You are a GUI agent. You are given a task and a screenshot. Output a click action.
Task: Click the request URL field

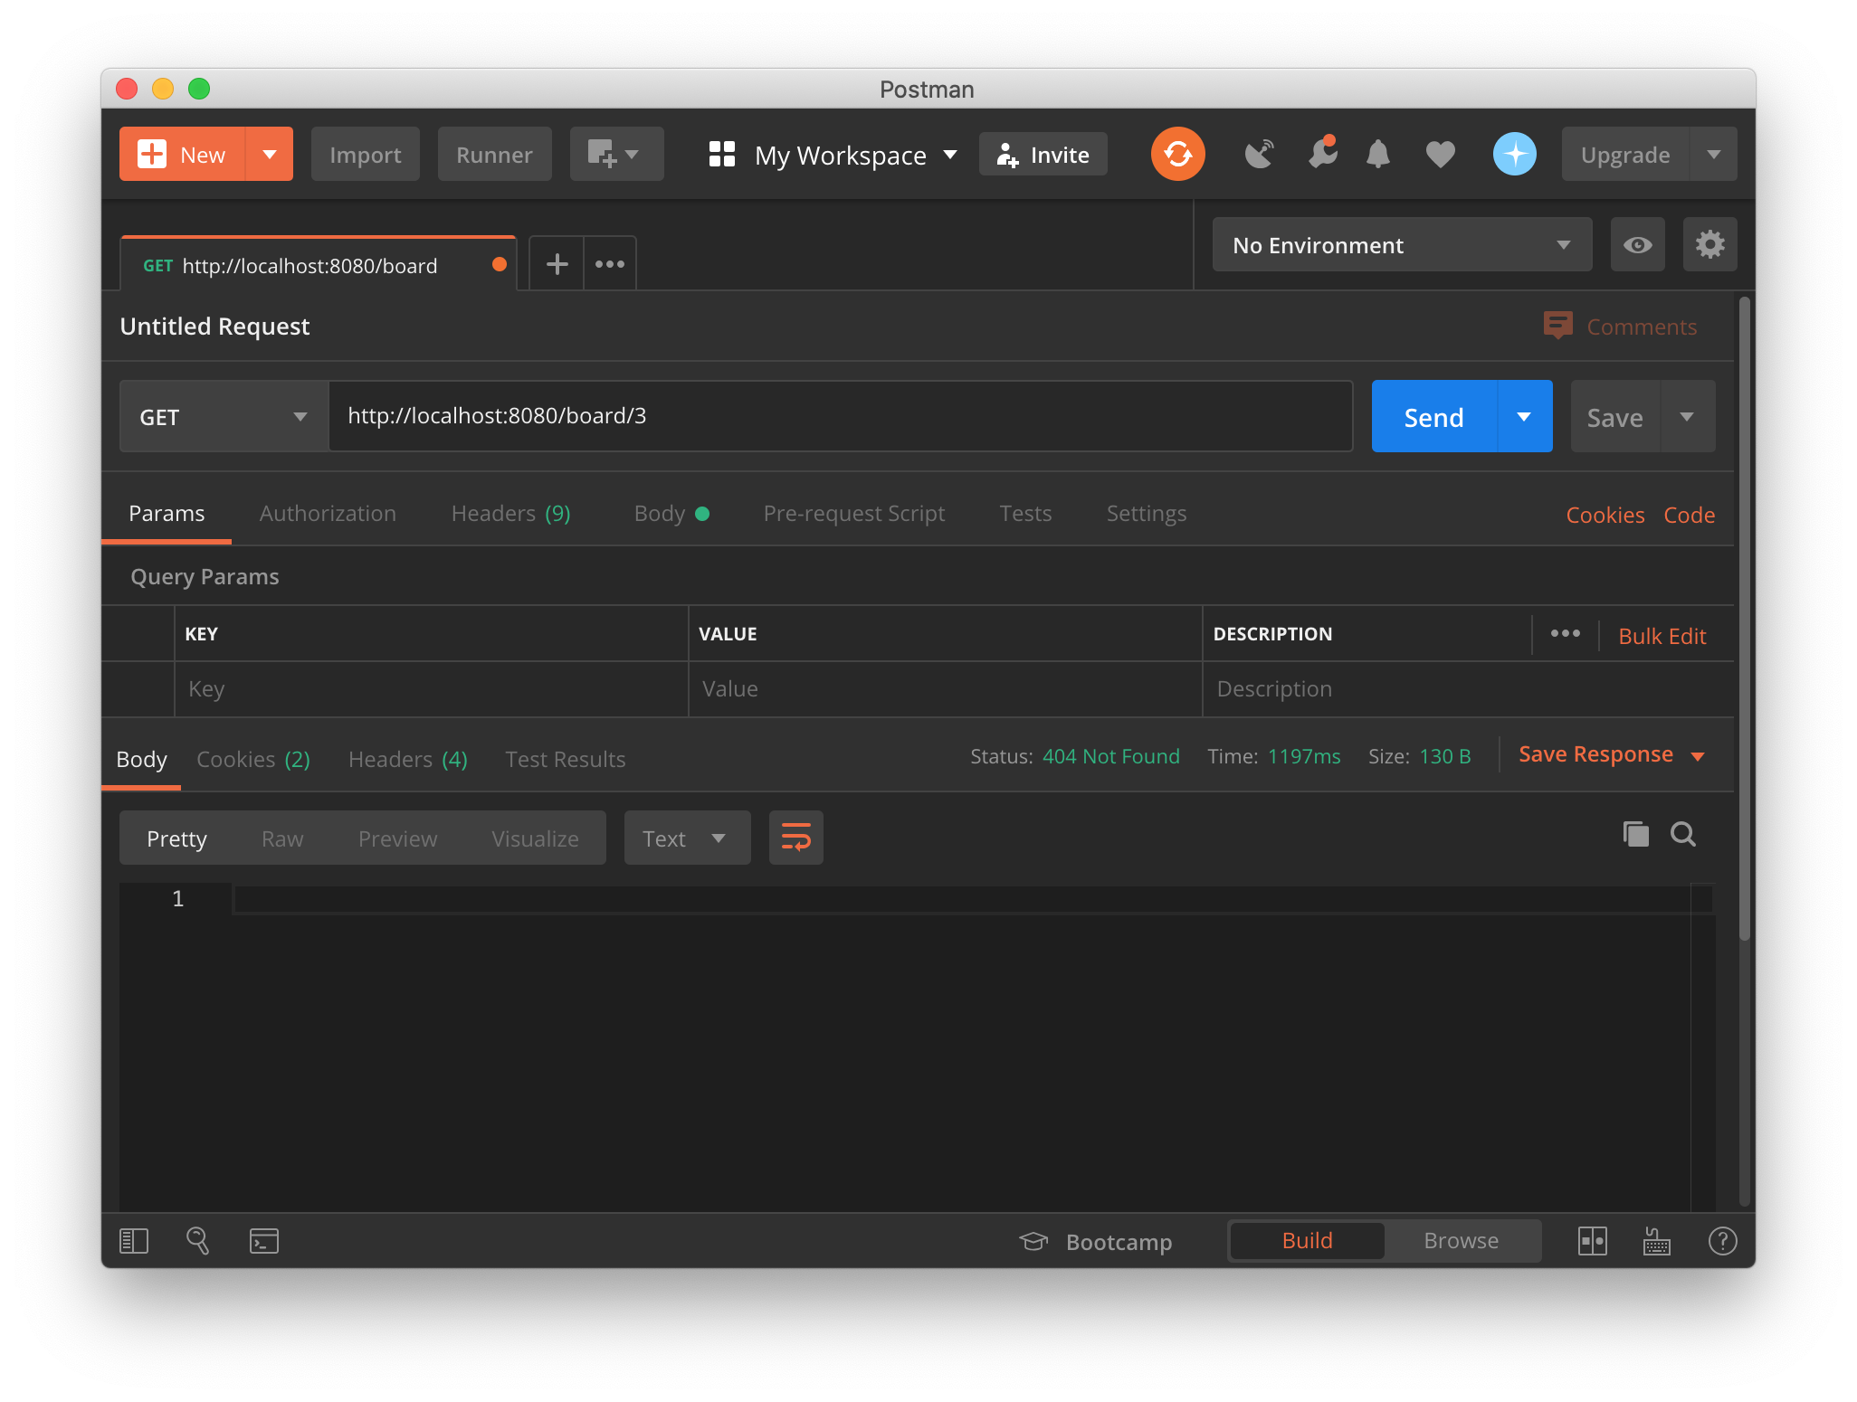[840, 416]
